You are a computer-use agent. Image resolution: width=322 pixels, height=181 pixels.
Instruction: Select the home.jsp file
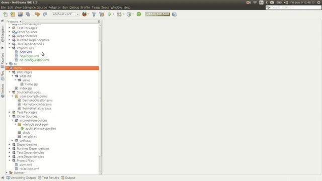pyautogui.click(x=31, y=84)
